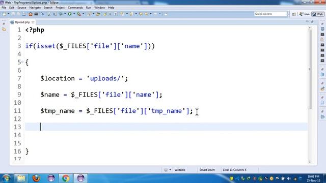Screen dimensions: 326x183
Task: Open the status bar icon dropdown arrow
Action: click(170, 170)
